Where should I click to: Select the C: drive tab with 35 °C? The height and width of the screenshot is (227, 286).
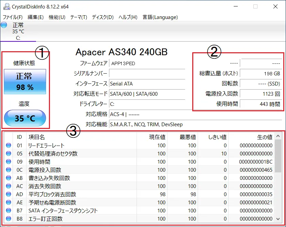(18, 31)
